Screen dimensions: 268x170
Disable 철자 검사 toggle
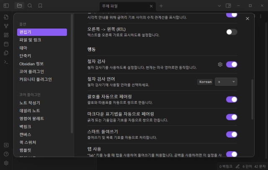[x=232, y=64]
